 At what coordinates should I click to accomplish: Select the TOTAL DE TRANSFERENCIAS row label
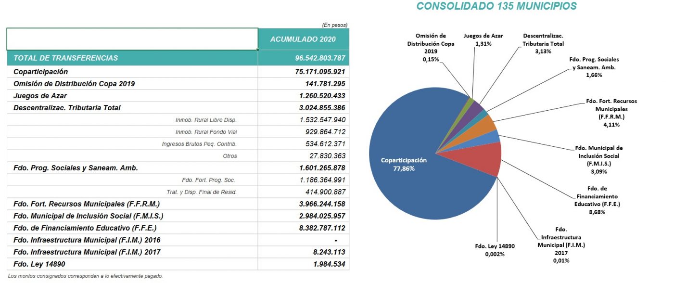click(66, 58)
